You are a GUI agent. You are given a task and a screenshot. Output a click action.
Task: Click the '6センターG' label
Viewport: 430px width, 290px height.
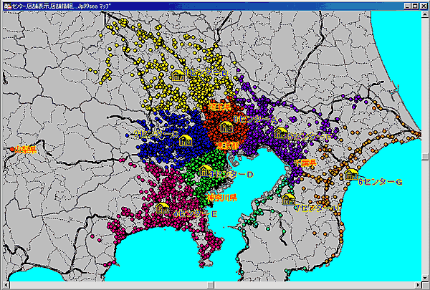[381, 182]
